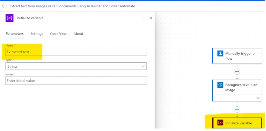Screen dimensions: 266x131
Task: Click the connection link icon on Recognize text card
Action: (258, 98)
